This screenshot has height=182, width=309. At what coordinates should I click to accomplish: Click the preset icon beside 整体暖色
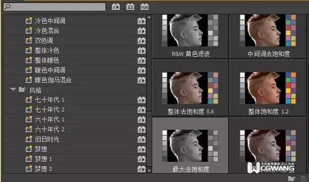[x=29, y=60]
